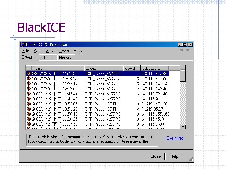Image resolution: width=226 pixels, height=169 pixels.
Task: Click the event list scrollbar thumb
Action: tap(183, 76)
